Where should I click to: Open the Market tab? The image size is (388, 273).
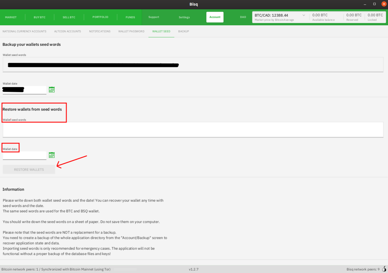point(11,17)
